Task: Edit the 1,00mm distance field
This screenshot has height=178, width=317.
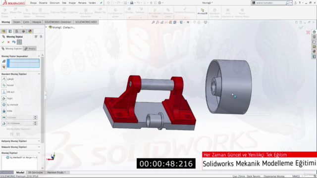Action: point(20,117)
